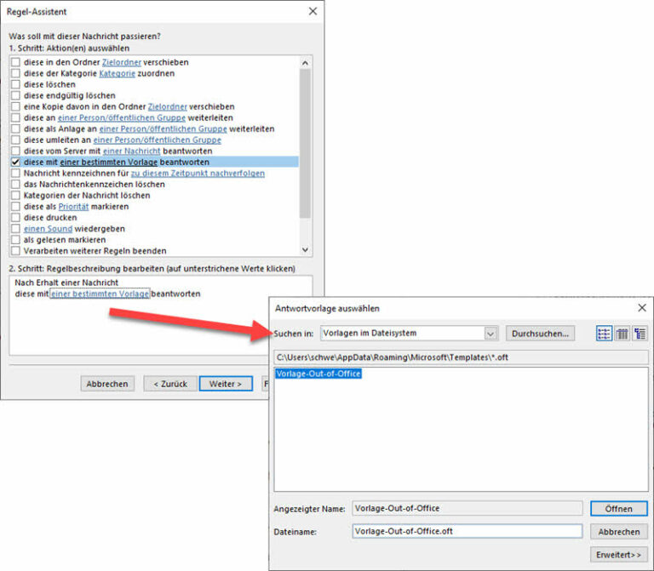Image resolution: width=654 pixels, height=571 pixels.
Task: Select Vorlage-Out-of-Office in the file list
Action: (x=318, y=374)
